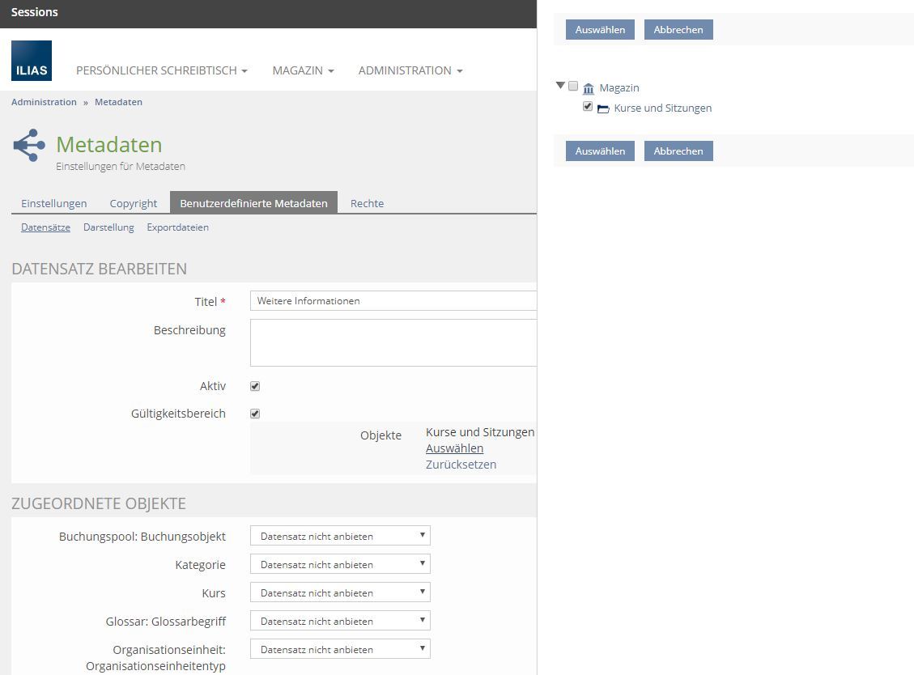The height and width of the screenshot is (675, 914).
Task: Click the Metadaten share icon
Action: [29, 146]
